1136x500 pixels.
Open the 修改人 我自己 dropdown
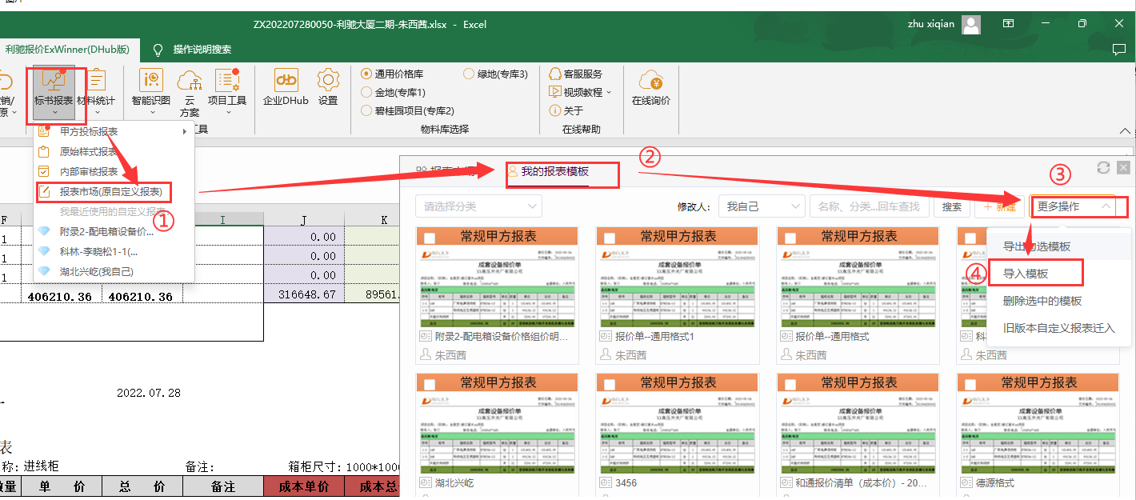(762, 206)
